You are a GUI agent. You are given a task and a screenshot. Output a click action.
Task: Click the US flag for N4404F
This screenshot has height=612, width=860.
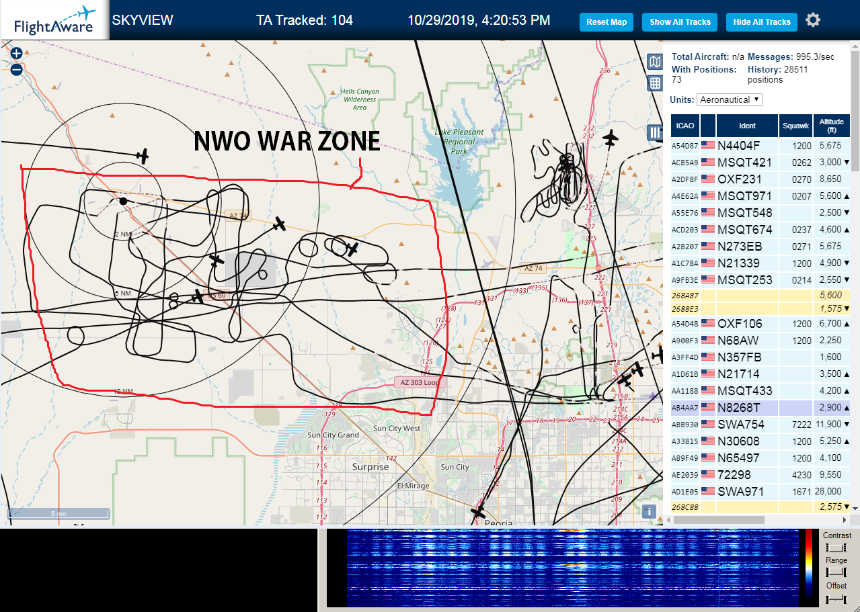pos(707,145)
